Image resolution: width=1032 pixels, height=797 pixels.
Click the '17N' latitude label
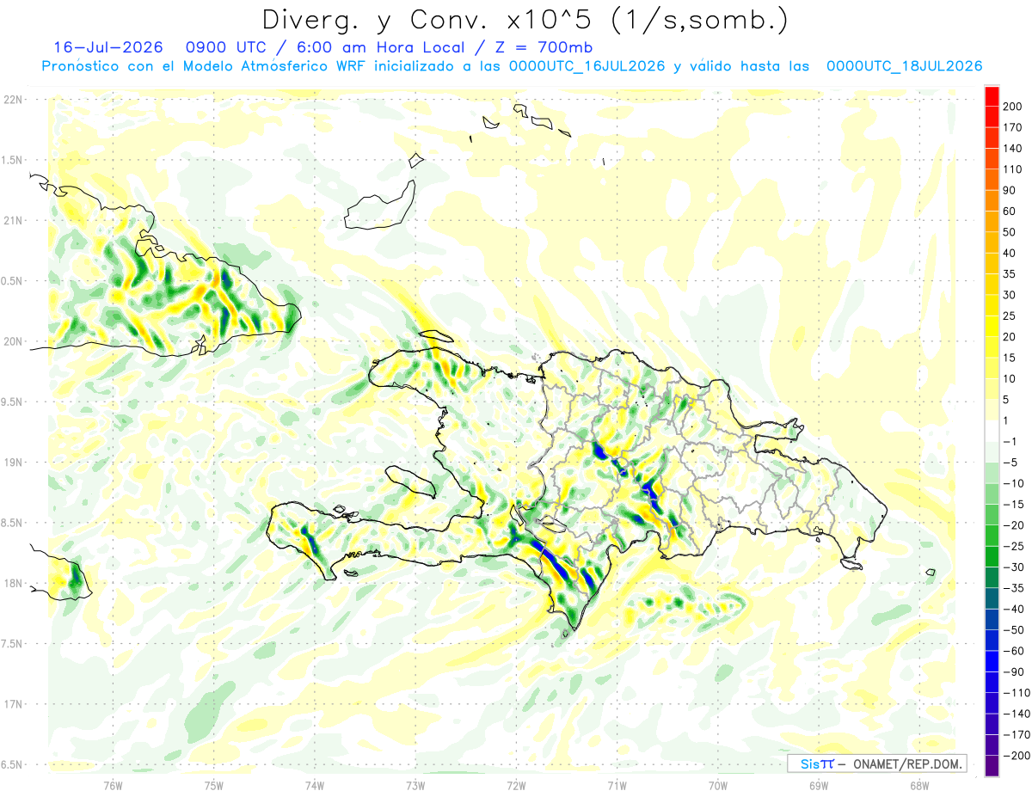(13, 704)
